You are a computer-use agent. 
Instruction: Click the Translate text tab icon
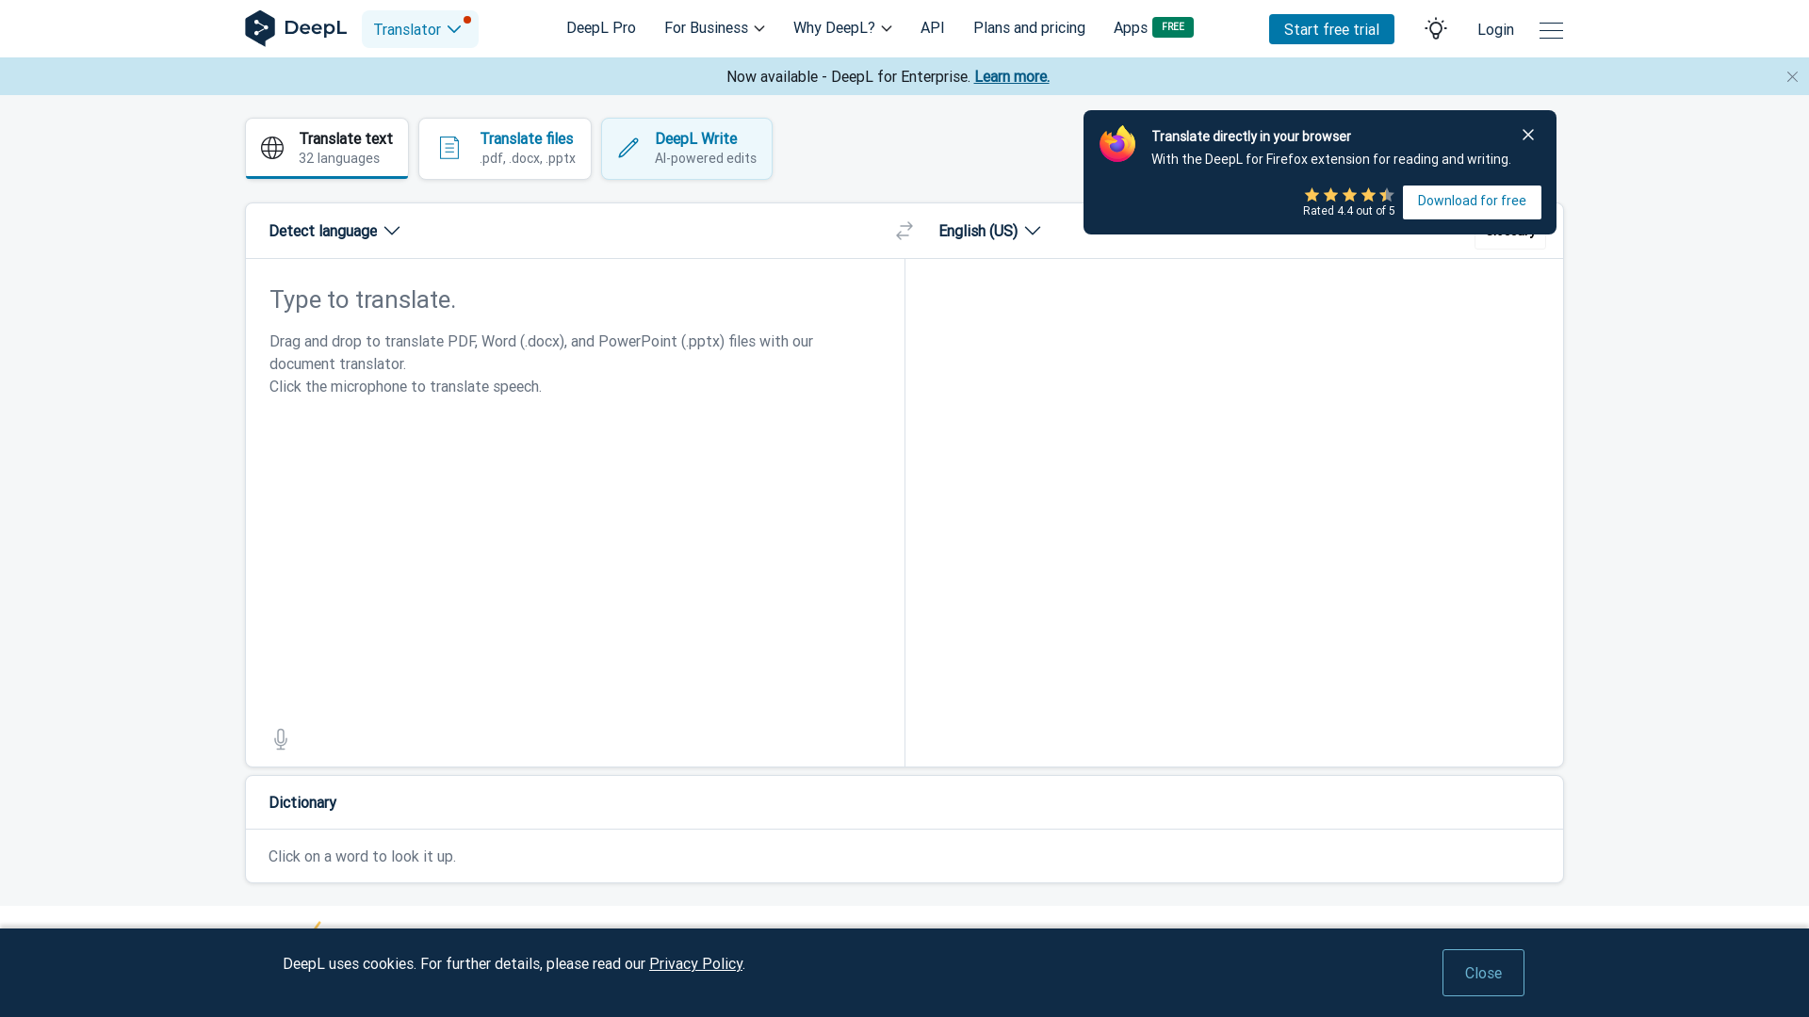click(x=270, y=148)
